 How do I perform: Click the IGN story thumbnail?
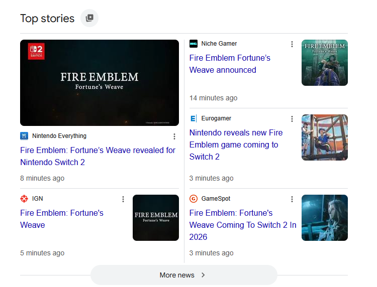[x=156, y=218]
